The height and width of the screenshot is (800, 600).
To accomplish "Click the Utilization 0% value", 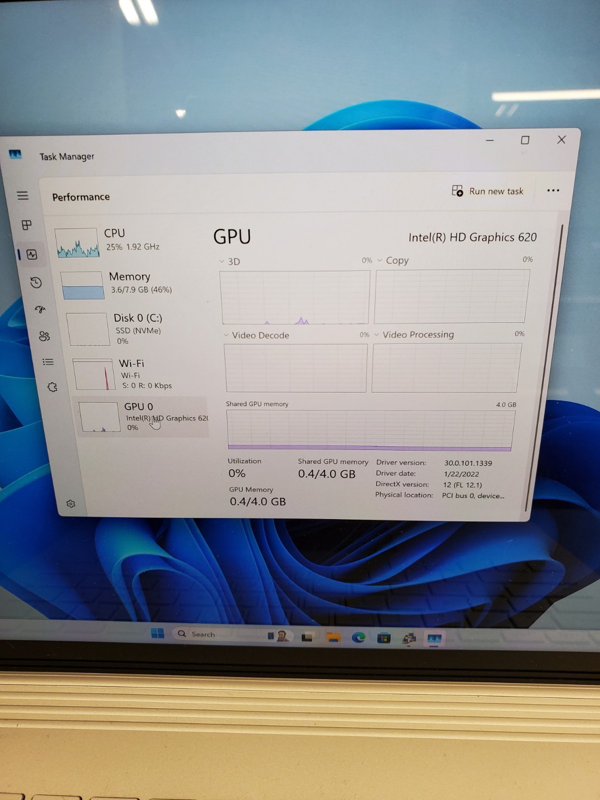I will pos(237,473).
